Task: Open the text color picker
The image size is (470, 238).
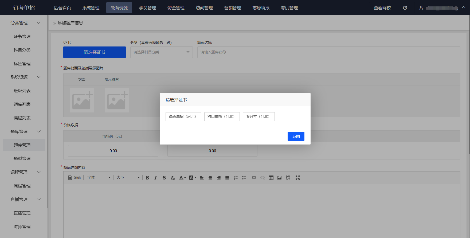Action: [182, 178]
